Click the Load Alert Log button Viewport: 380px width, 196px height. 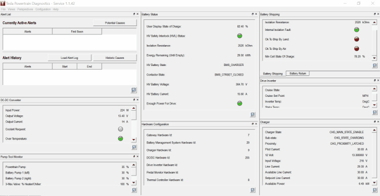pyautogui.click(x=69, y=58)
